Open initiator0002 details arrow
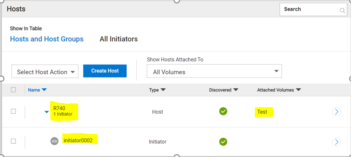 tap(336, 142)
